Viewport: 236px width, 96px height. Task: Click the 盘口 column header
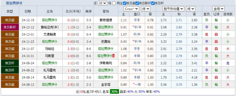point(137,14)
